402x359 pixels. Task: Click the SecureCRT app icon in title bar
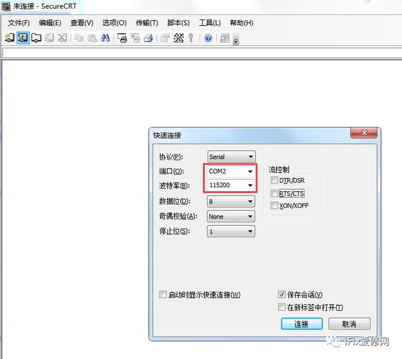pyautogui.click(x=6, y=6)
